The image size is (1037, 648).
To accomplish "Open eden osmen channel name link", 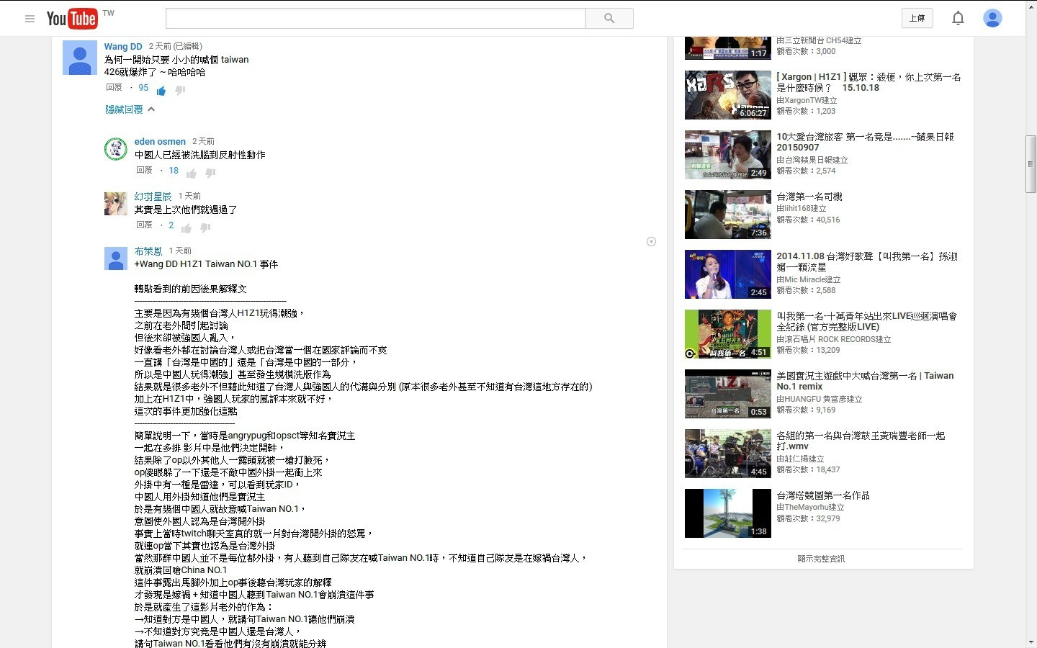I will 160,141.
